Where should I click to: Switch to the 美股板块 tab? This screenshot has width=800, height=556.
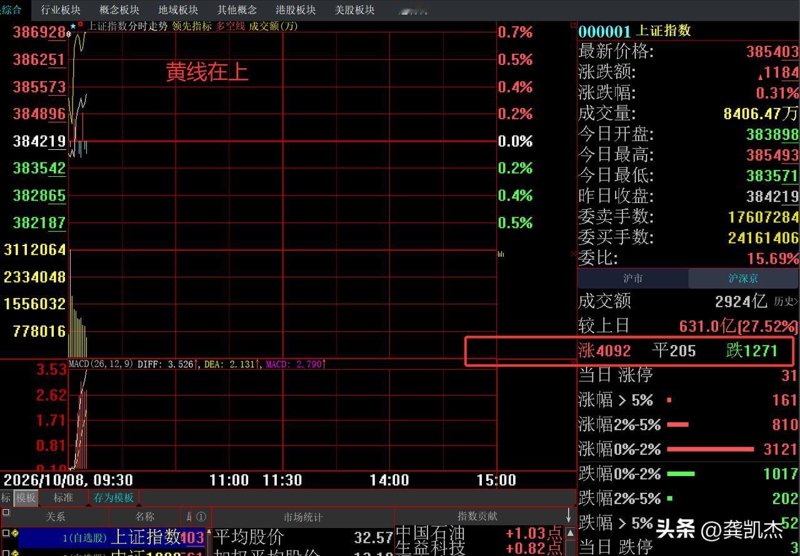(354, 10)
